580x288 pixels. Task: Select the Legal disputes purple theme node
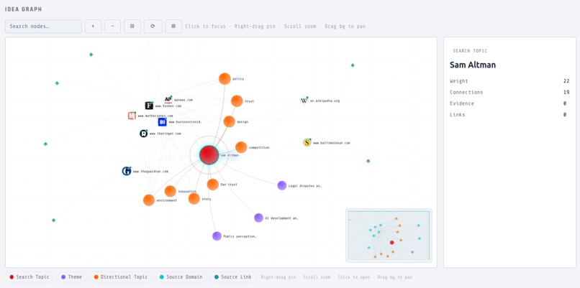[282, 185]
